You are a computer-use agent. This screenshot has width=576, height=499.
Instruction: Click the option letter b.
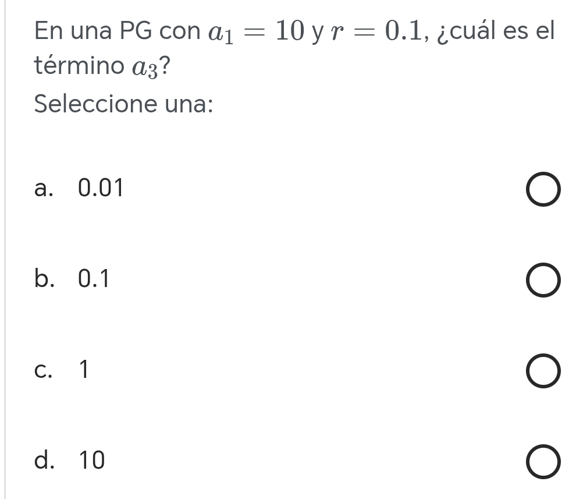tap(41, 279)
